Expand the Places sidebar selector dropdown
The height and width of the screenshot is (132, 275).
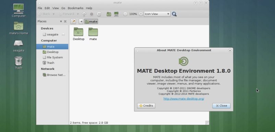[61, 21]
